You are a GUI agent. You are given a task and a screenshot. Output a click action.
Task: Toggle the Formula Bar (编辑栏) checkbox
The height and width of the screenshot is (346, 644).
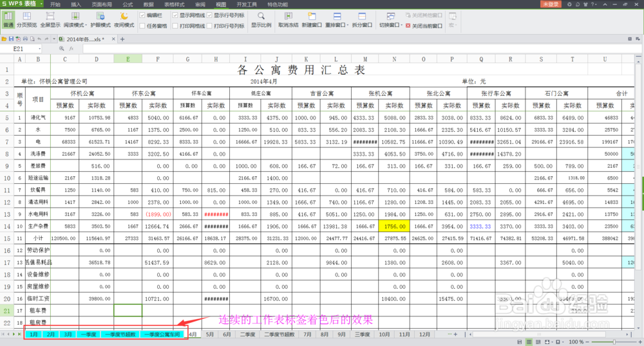[142, 15]
